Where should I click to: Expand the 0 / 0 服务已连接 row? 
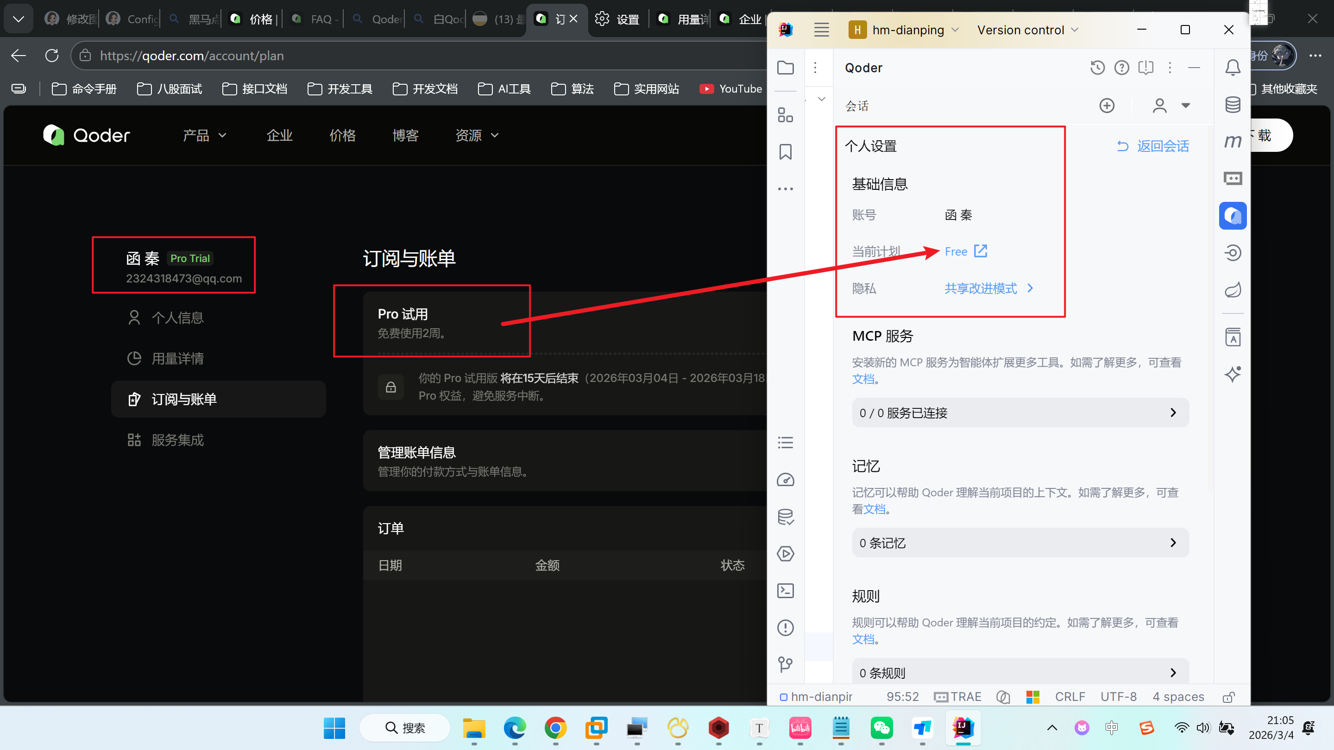tap(1020, 412)
